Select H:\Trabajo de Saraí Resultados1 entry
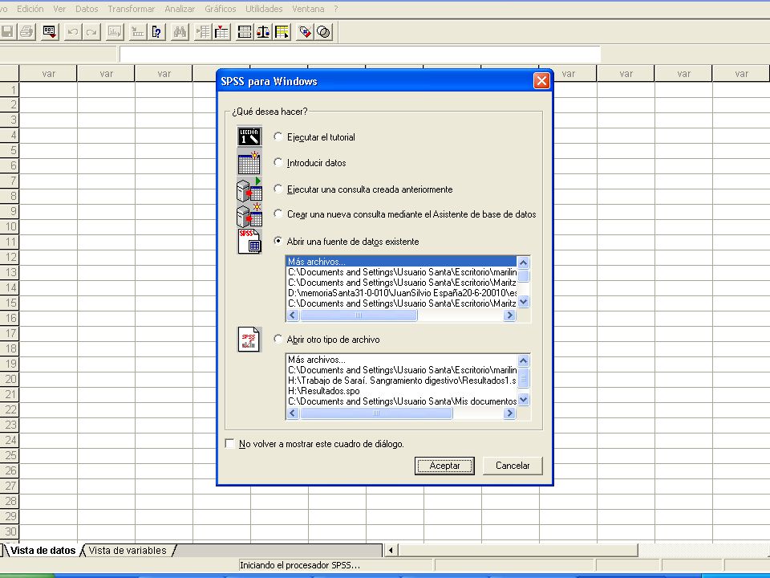This screenshot has height=578, width=770. click(401, 381)
